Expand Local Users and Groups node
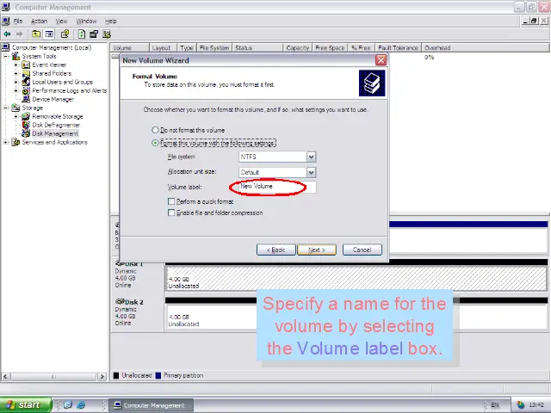This screenshot has width=551, height=413. coord(15,82)
